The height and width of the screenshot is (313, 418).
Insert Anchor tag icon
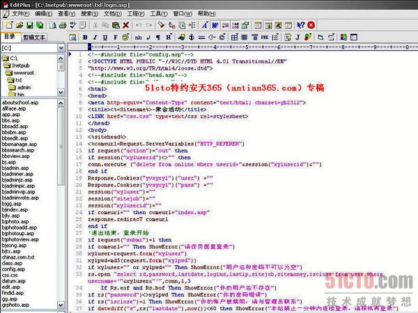(x=192, y=38)
